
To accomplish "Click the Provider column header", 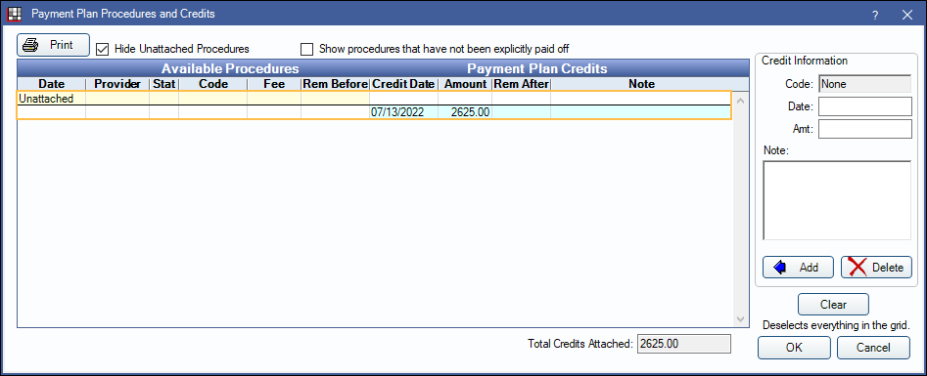I will coord(117,84).
